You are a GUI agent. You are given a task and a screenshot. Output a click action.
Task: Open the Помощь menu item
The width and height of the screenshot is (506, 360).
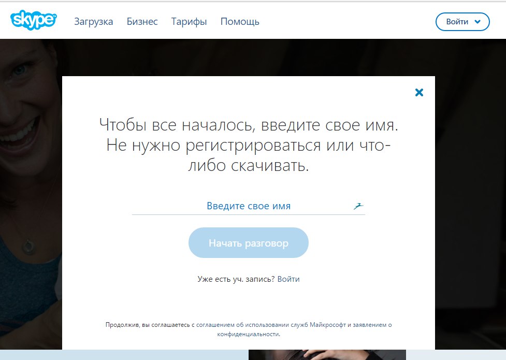point(240,22)
